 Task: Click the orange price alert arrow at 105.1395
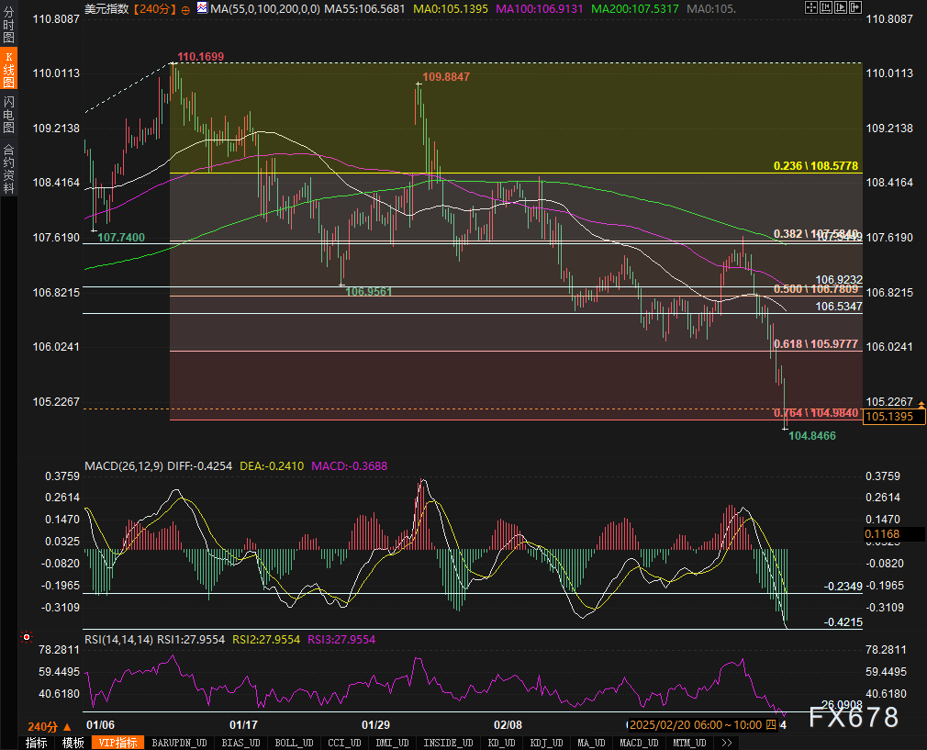921,405
